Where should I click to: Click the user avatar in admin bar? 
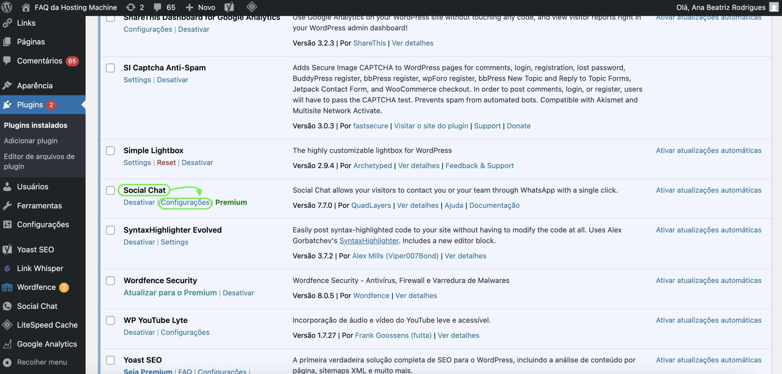click(x=774, y=7)
